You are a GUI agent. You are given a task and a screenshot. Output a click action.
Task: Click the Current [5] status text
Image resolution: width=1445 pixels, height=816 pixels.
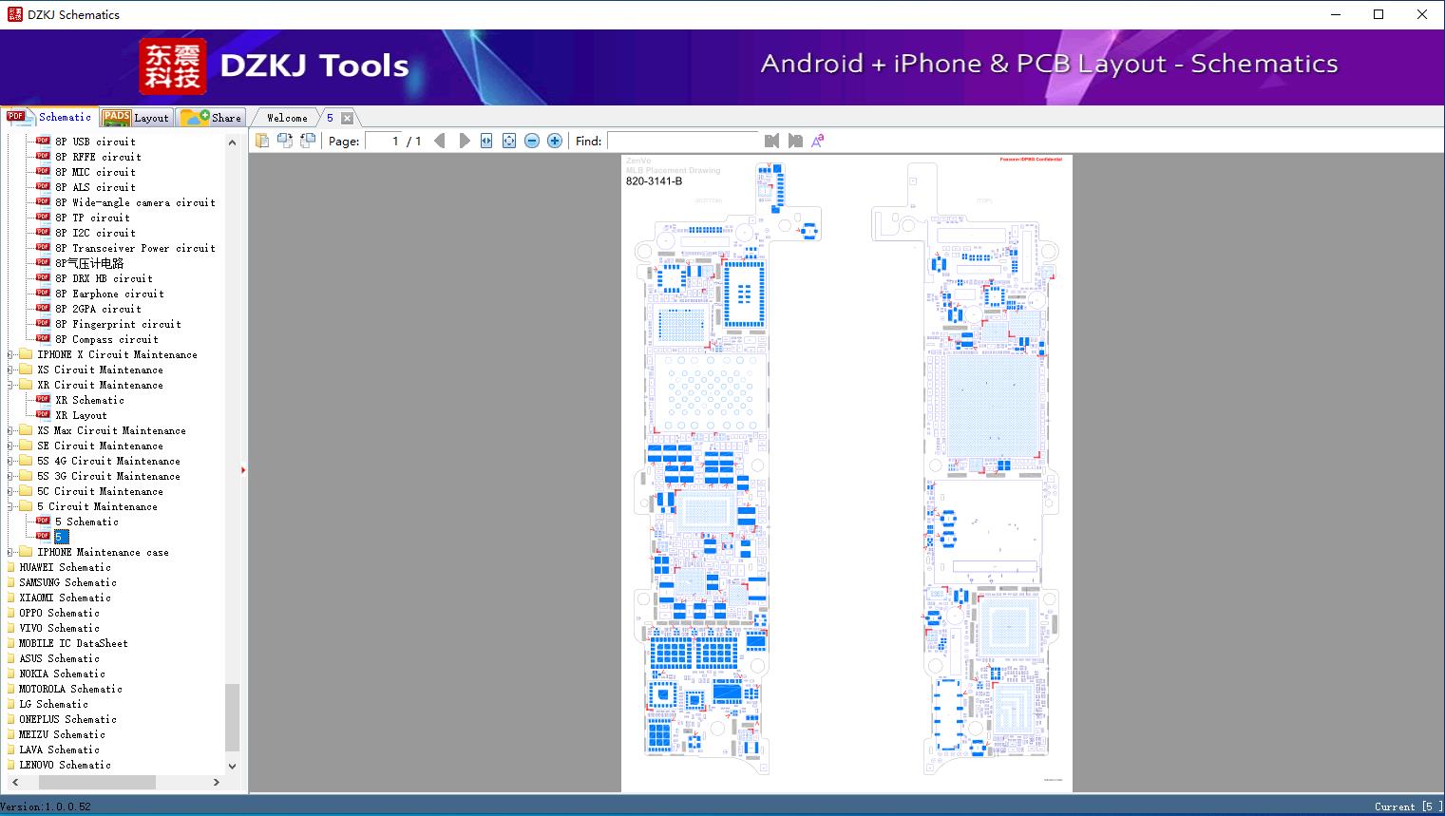[1408, 807]
